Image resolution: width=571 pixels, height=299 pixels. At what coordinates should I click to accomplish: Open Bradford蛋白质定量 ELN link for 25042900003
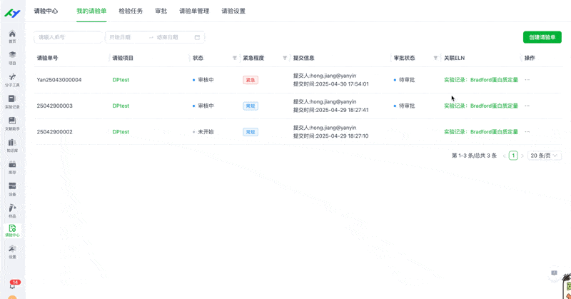point(480,106)
